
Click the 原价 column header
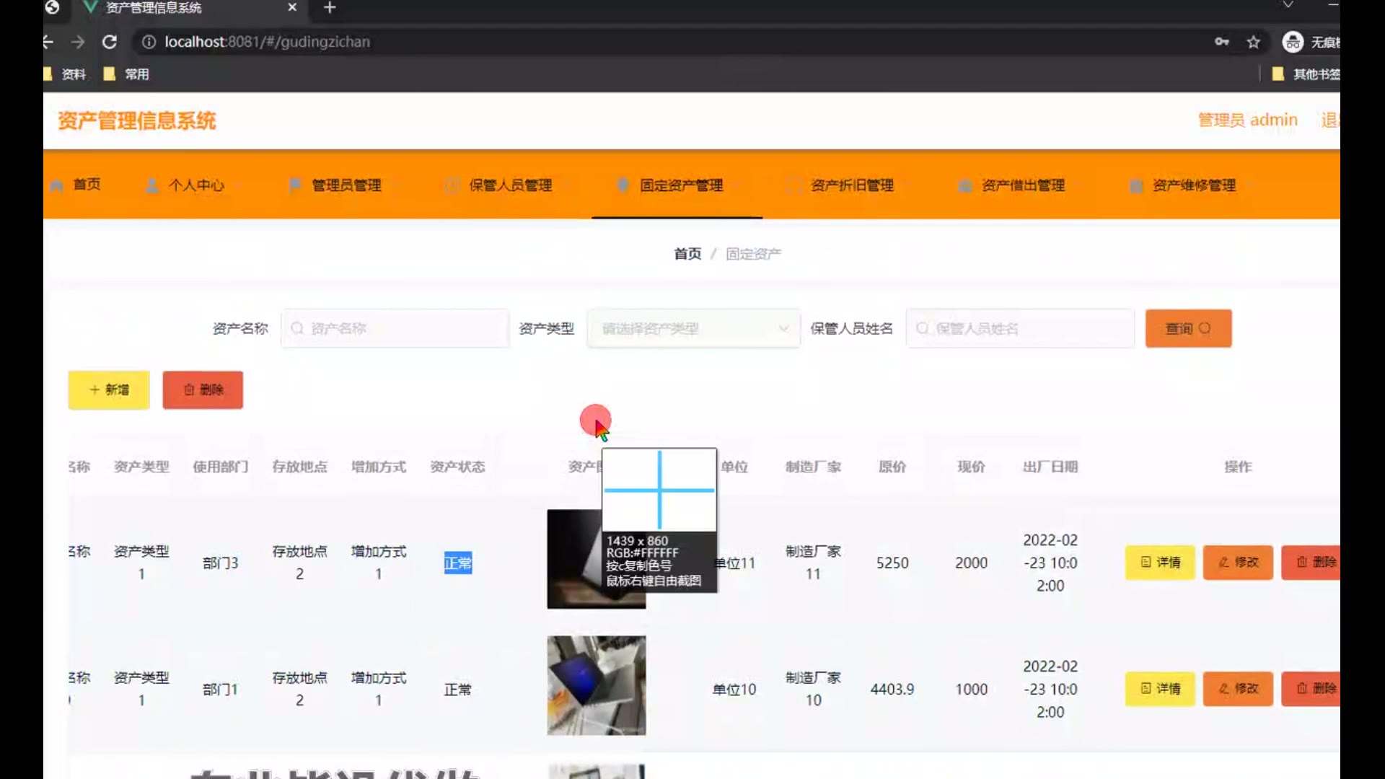tap(892, 467)
